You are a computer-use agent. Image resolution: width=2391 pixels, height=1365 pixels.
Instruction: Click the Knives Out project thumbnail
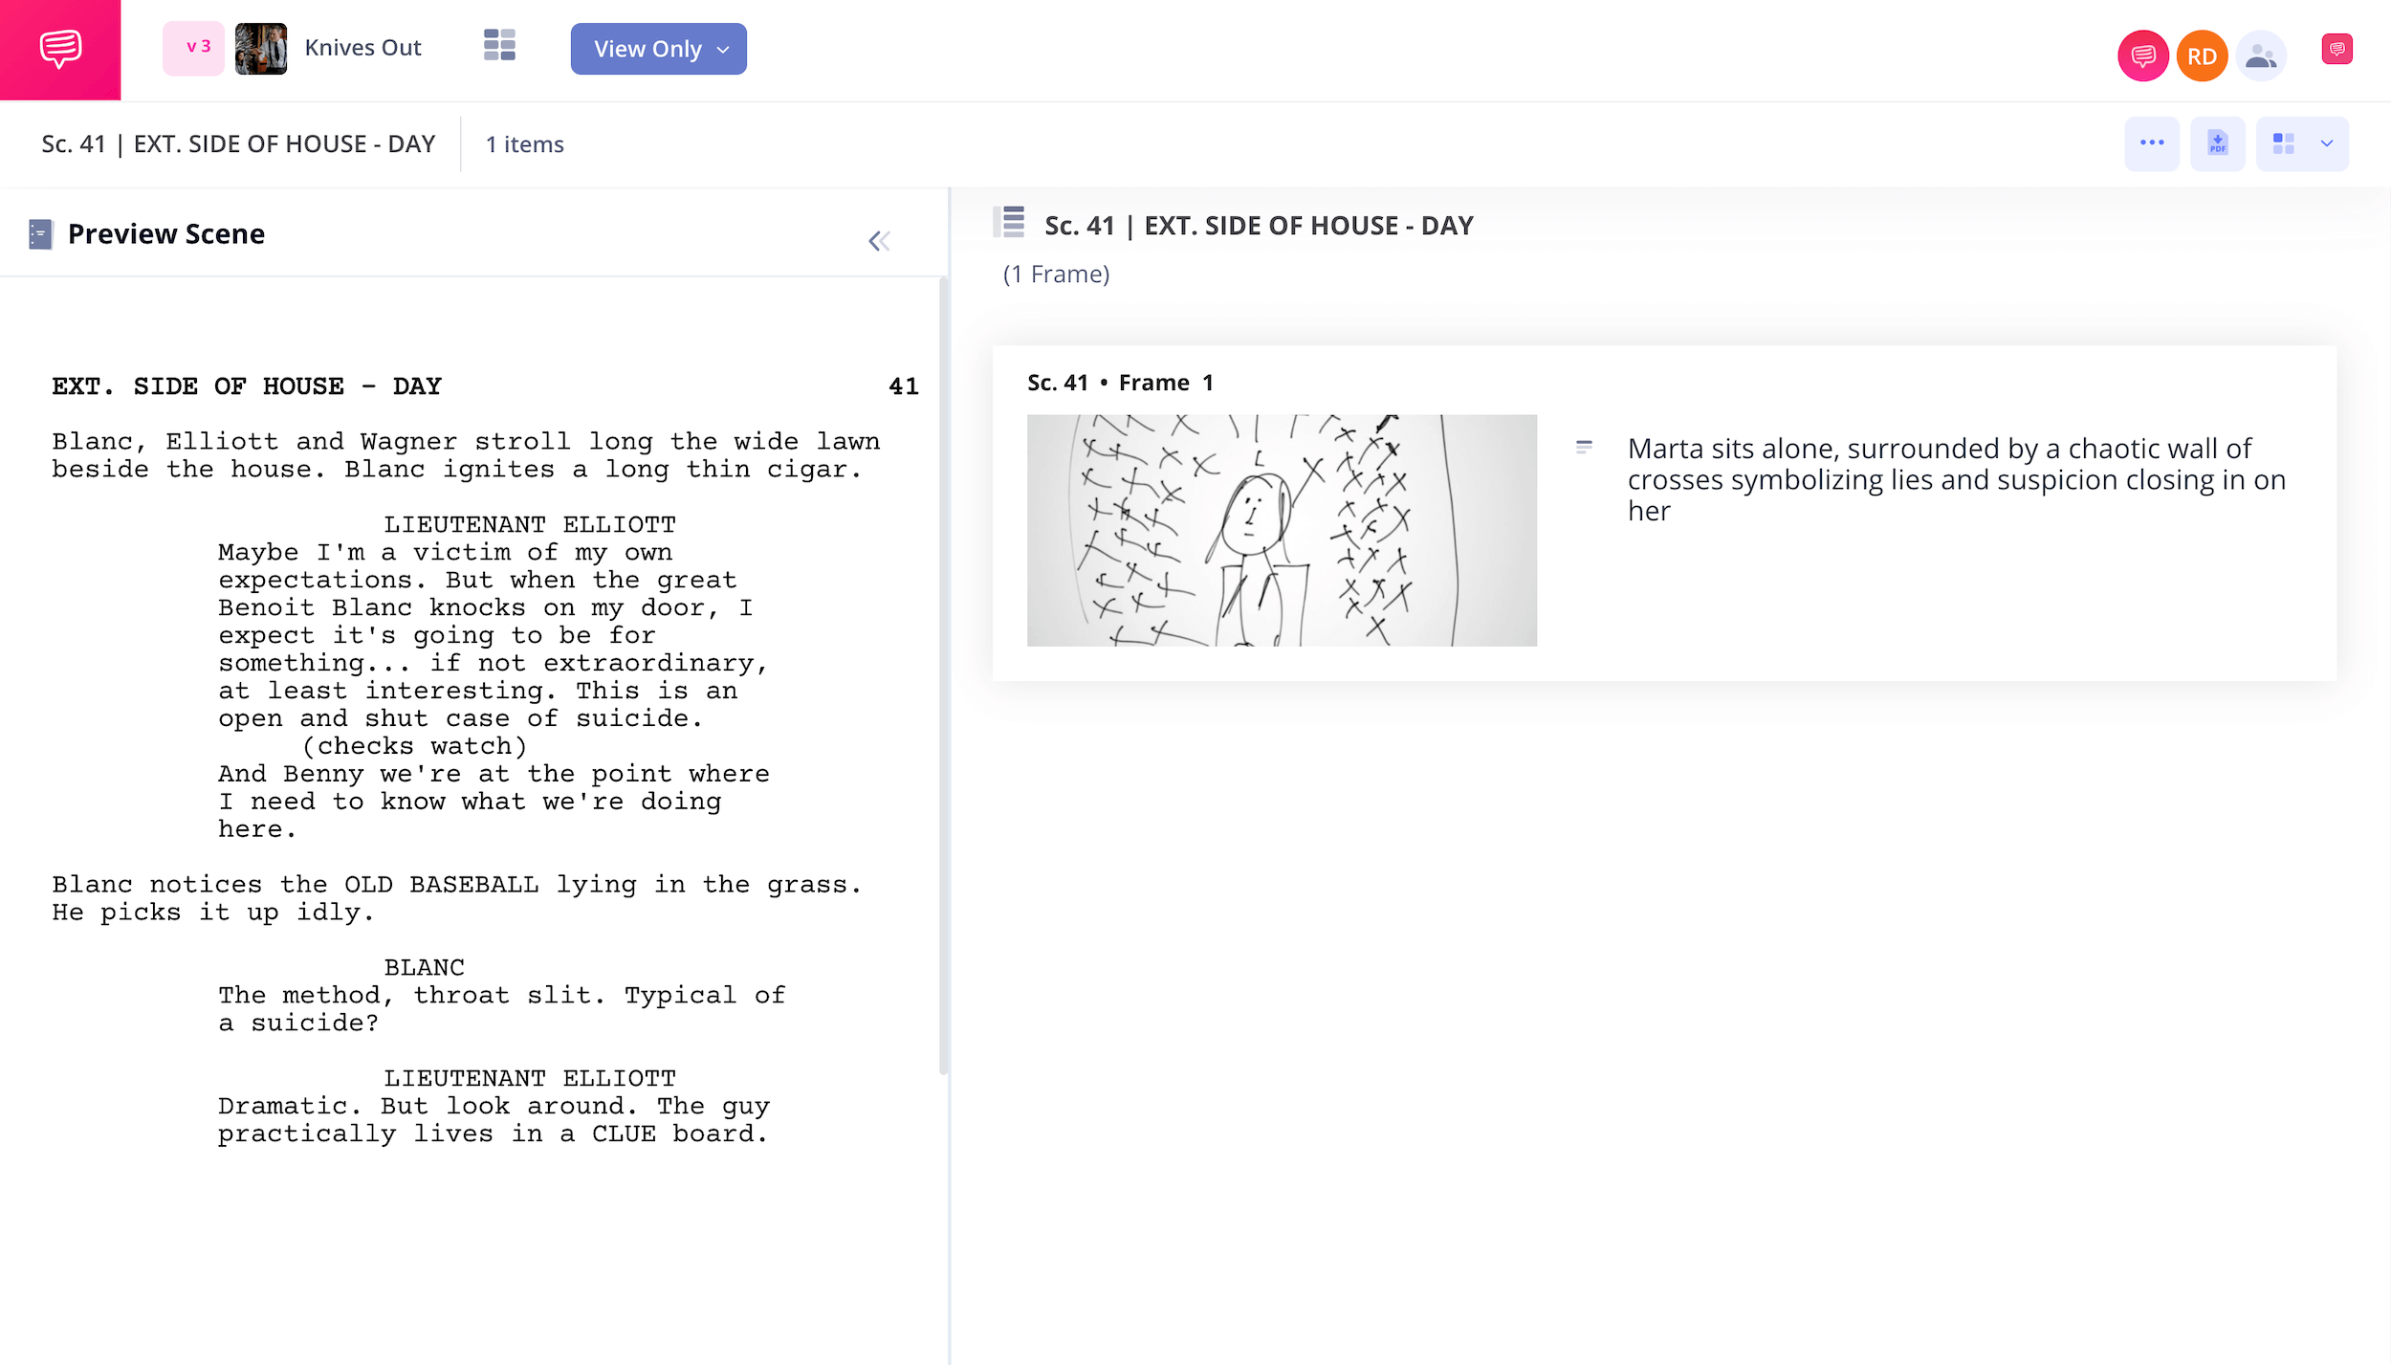260,49
